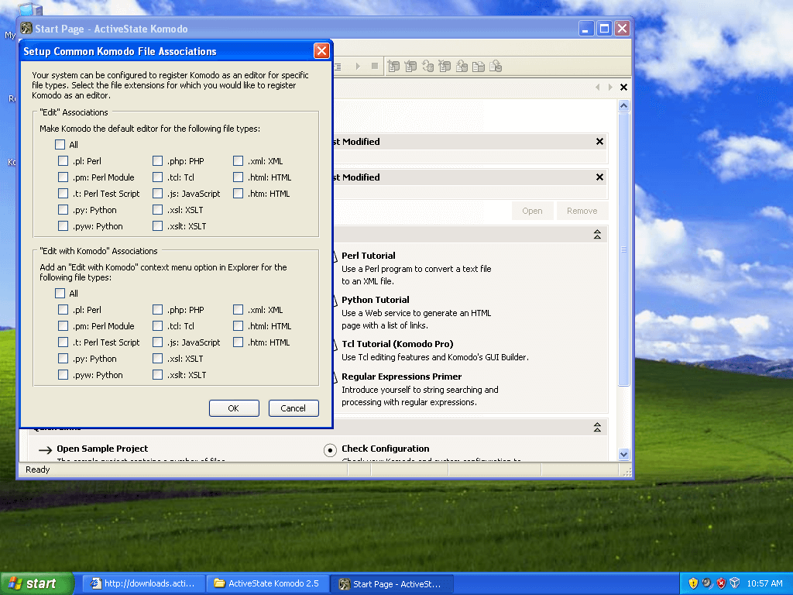Check .pyw: Python under "Edit with Komodo" Associations

pyautogui.click(x=64, y=374)
